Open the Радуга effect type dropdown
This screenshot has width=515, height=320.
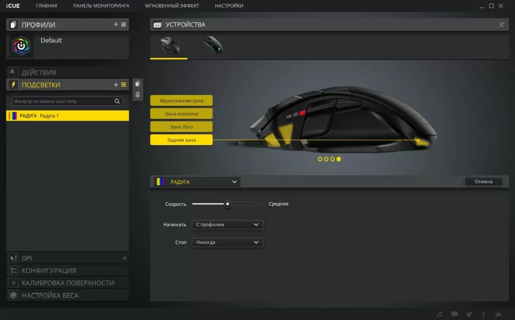[x=197, y=181]
